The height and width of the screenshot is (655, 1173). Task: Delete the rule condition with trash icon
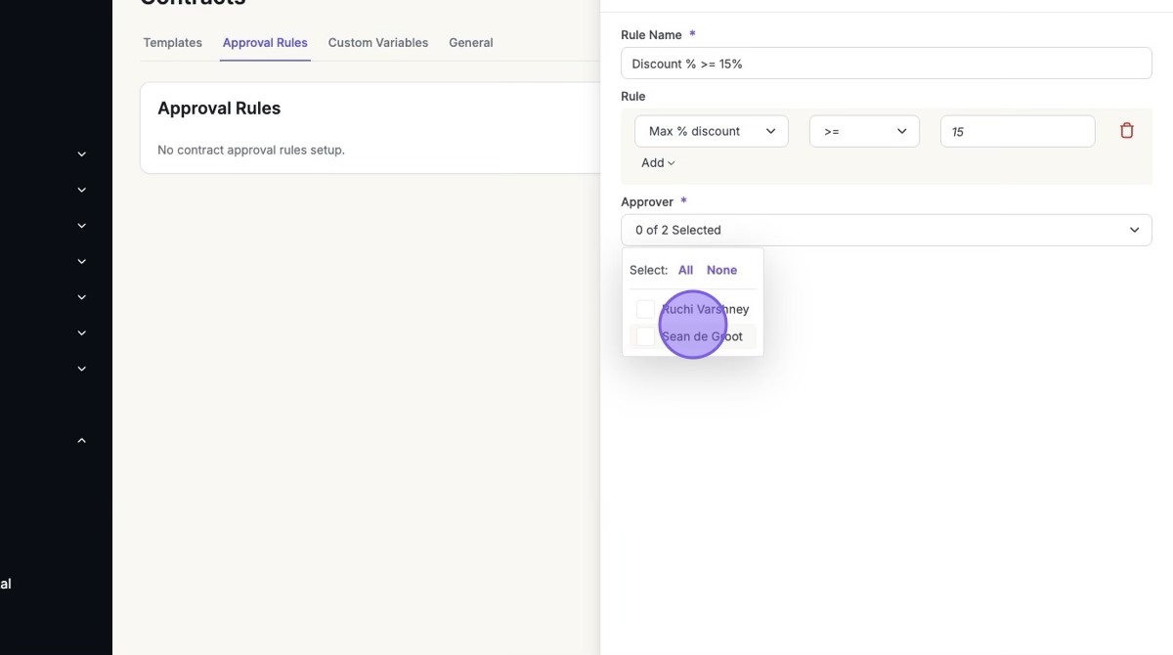tap(1126, 131)
